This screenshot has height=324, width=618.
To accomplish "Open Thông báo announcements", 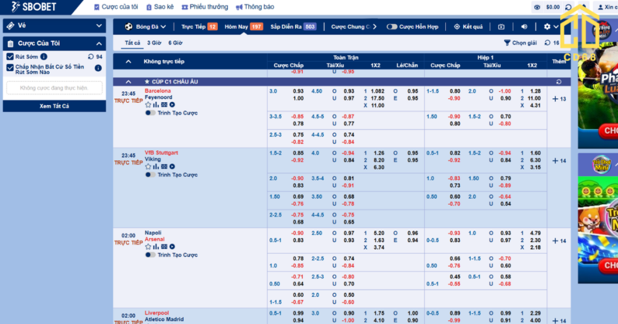I will 255,7.
